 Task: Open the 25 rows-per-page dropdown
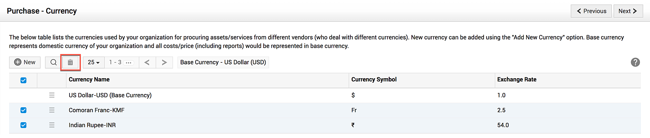click(x=94, y=62)
